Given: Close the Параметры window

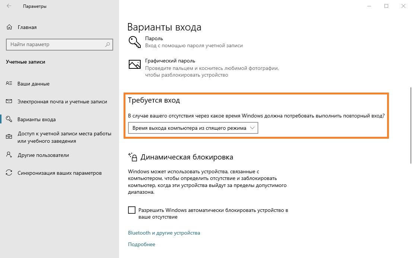Looking at the screenshot, I should coord(403,6).
